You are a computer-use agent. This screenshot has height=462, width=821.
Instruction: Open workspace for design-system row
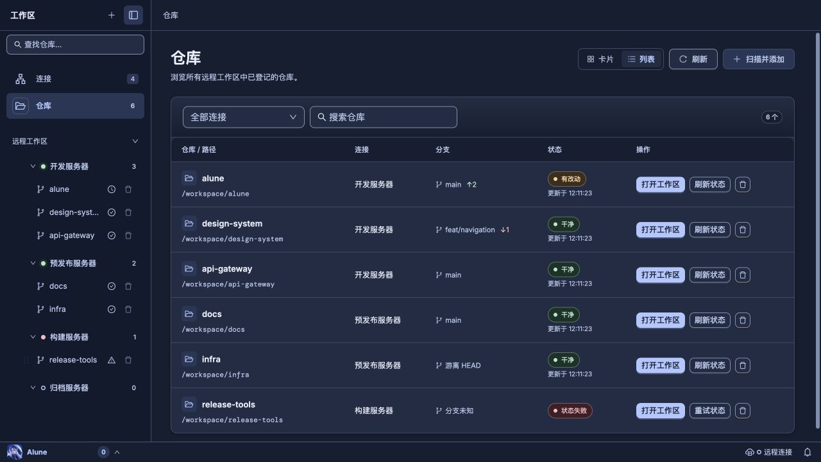coord(661,230)
